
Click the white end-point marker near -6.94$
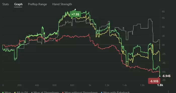point(160,76)
